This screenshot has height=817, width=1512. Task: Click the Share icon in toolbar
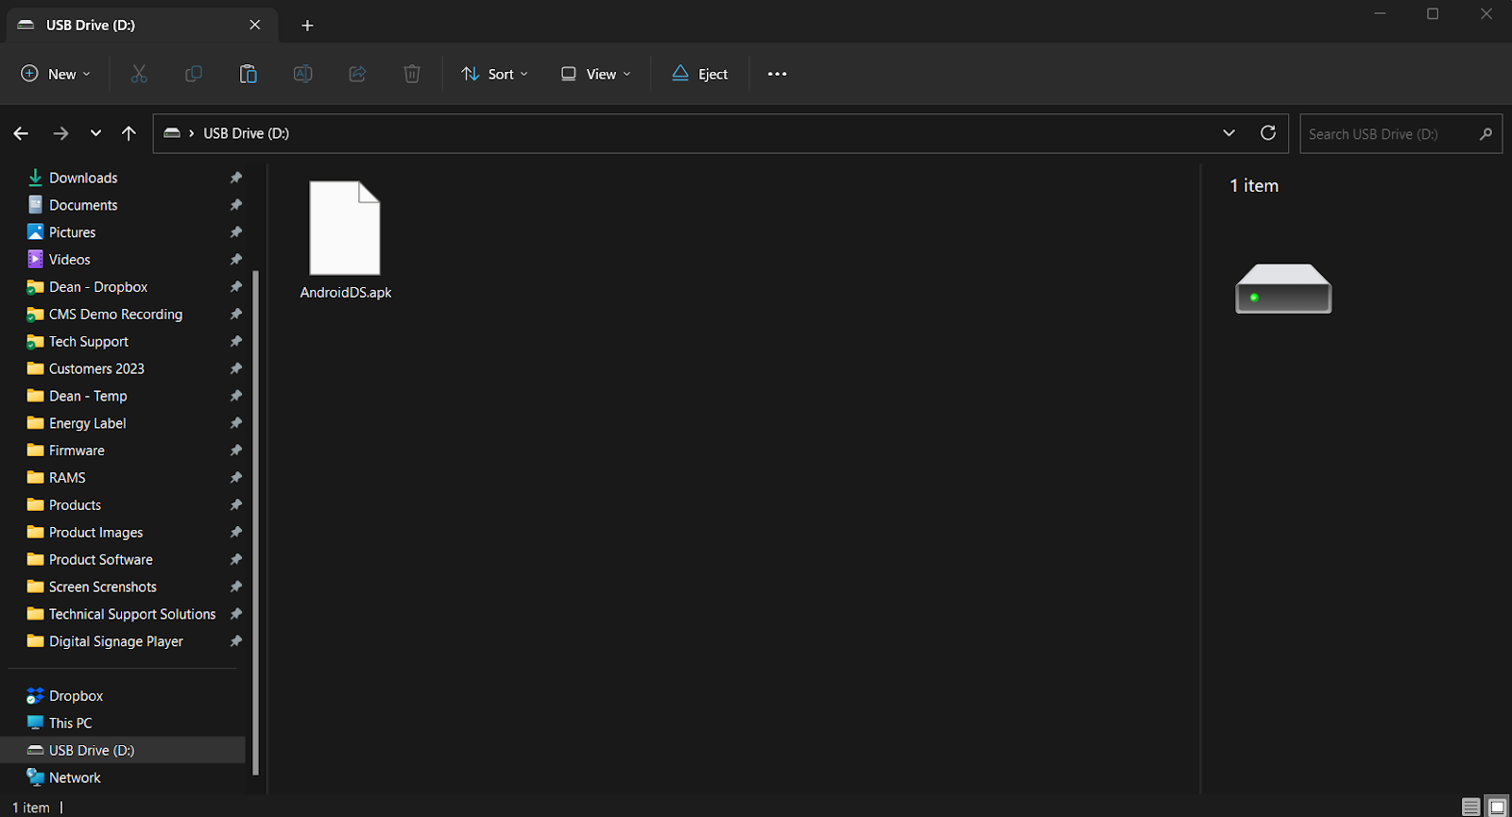(357, 74)
